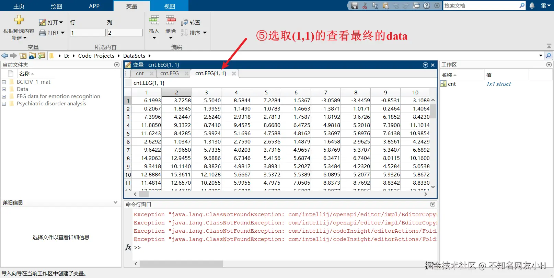
Task: Close the cnt variable tab
Action: pyautogui.click(x=152, y=73)
